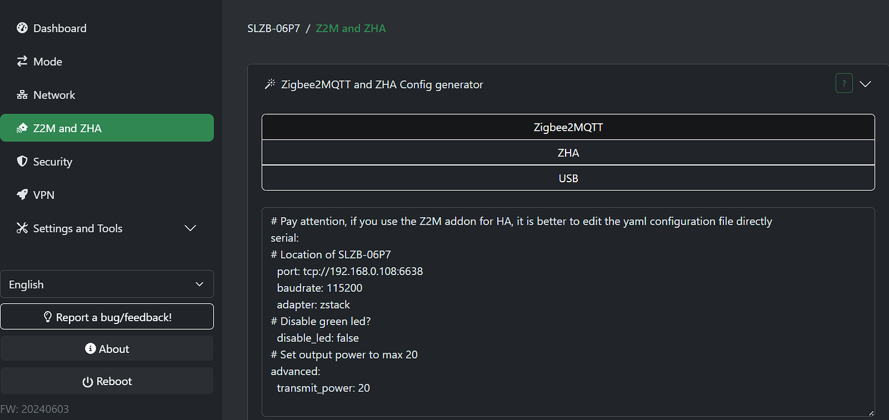The width and height of the screenshot is (889, 420).
Task: Switch to the USB config tab
Action: point(568,178)
